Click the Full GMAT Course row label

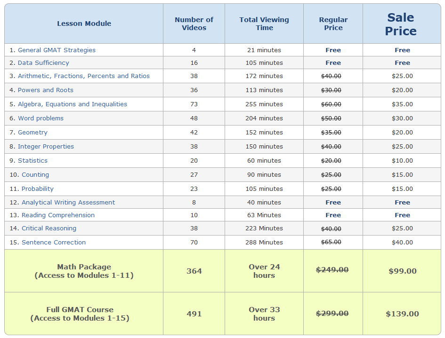(x=80, y=314)
